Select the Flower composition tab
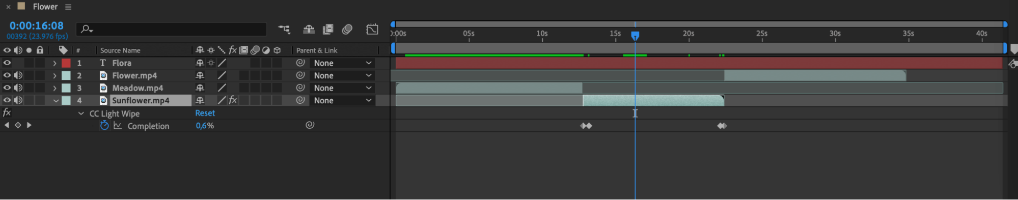 (45, 7)
